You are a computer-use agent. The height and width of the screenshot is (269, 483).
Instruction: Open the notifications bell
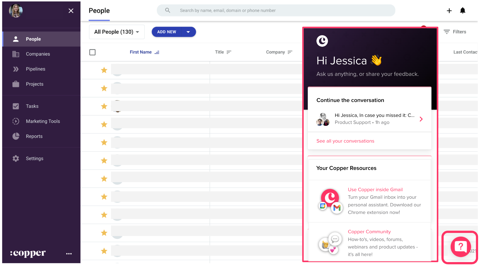tap(463, 11)
